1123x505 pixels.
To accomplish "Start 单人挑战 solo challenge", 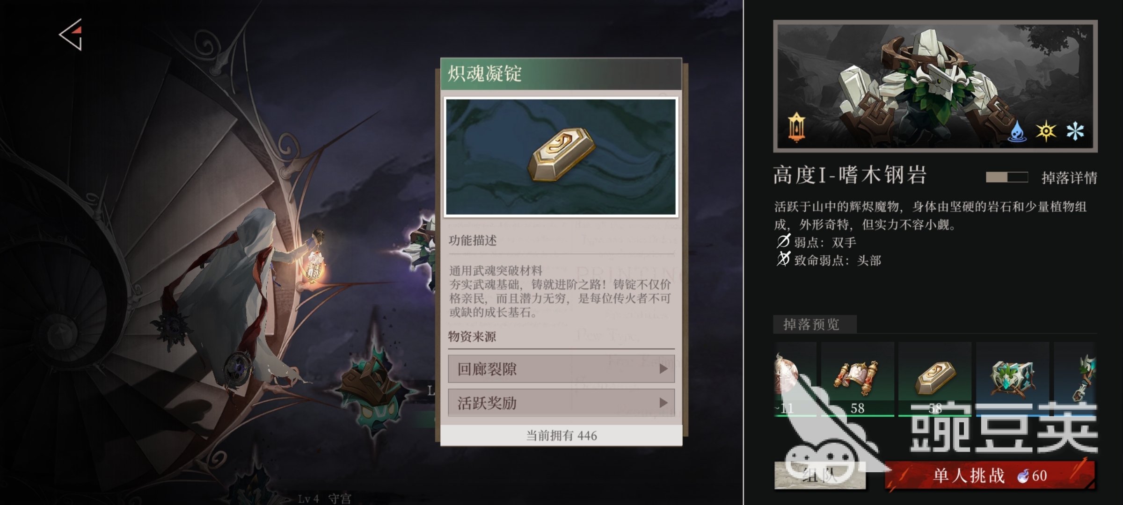I will [x=990, y=476].
